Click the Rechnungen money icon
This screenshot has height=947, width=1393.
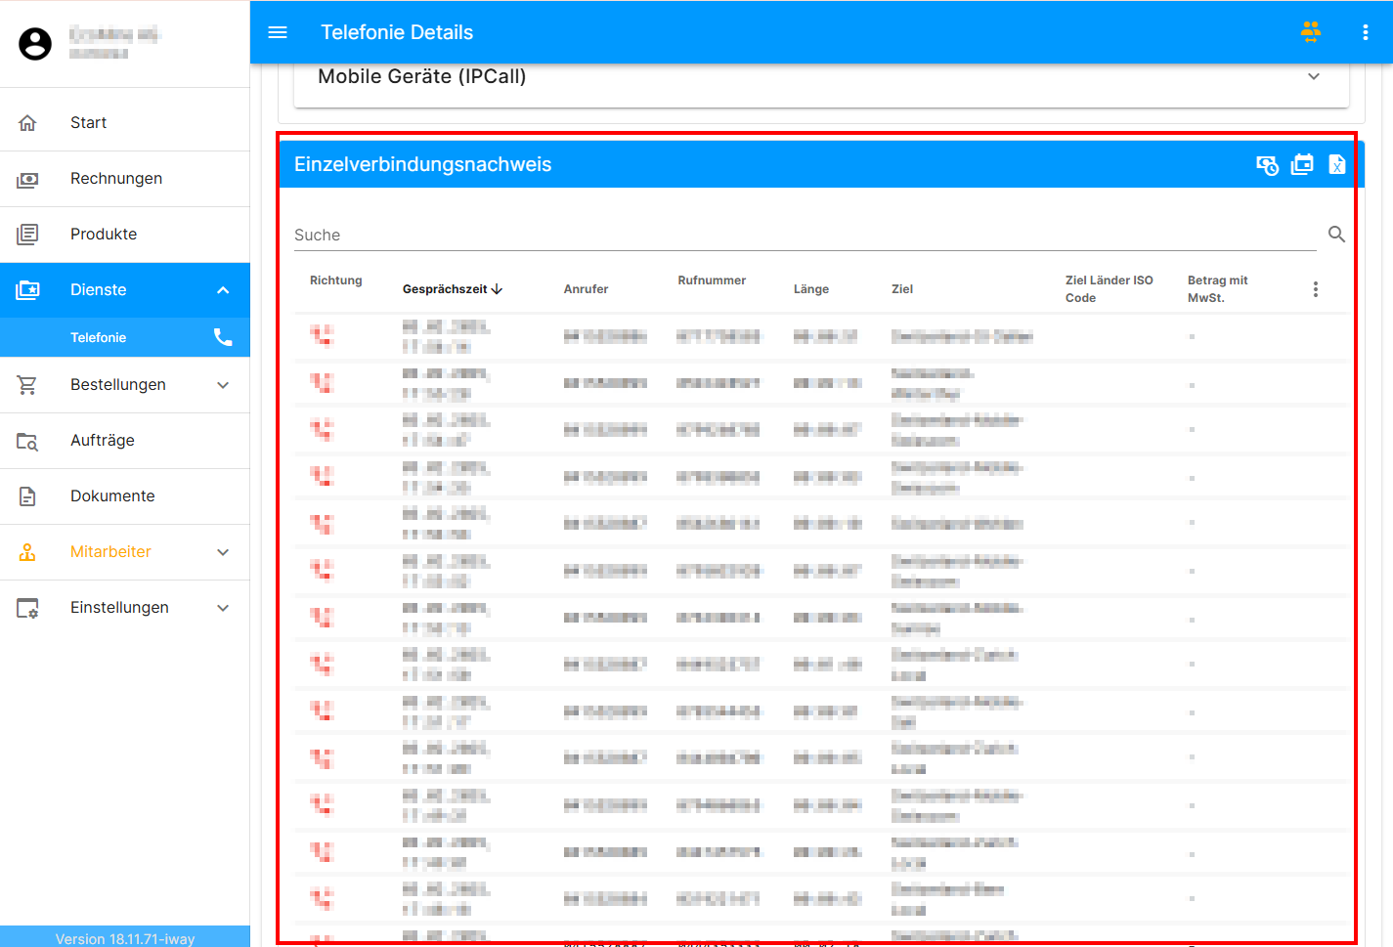(x=27, y=179)
